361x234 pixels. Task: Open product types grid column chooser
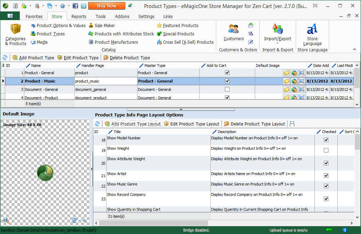click(x=3, y=66)
